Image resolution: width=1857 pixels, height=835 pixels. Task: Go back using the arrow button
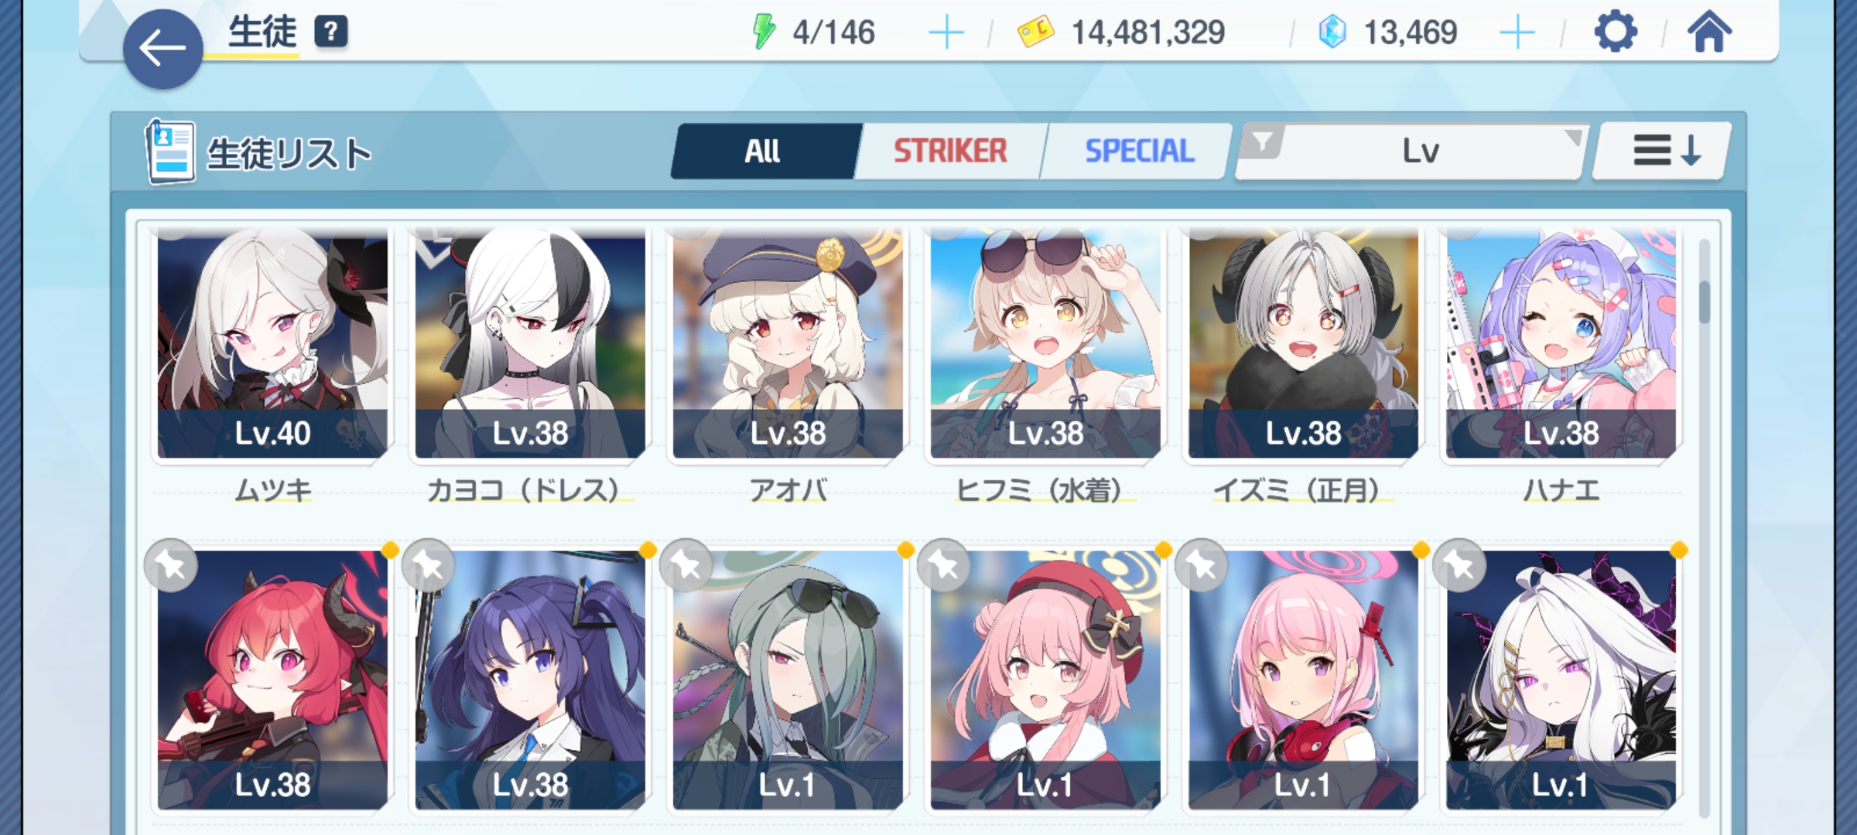(x=162, y=49)
